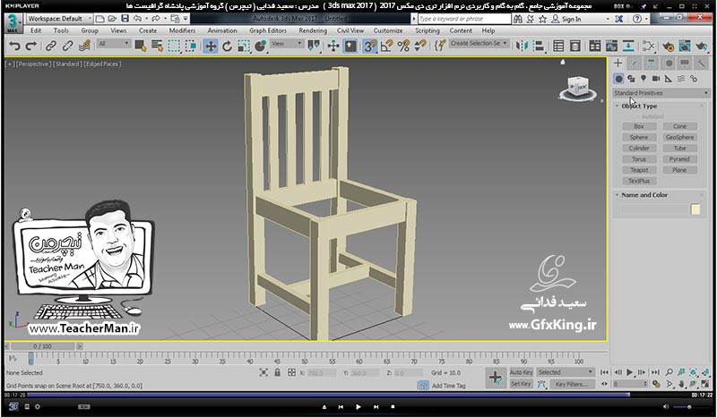Toggle Set Key mode button
717x417 pixels.
click(521, 384)
